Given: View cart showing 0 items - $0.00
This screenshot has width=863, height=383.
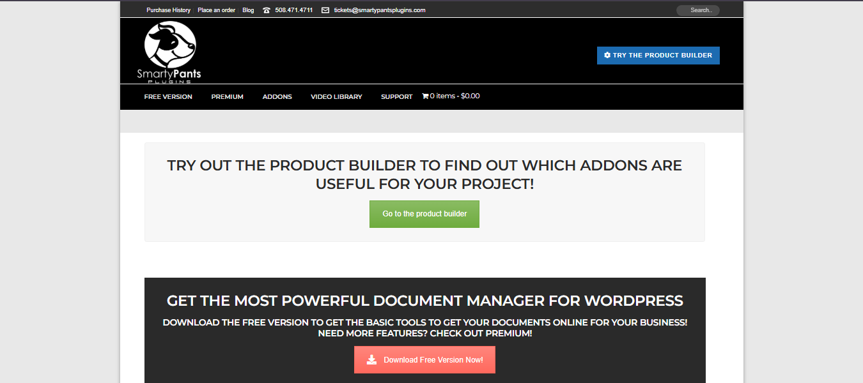Looking at the screenshot, I should 451,96.
